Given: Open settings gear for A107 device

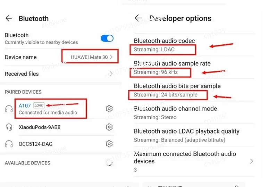Looking at the screenshot, I should coord(109,109).
